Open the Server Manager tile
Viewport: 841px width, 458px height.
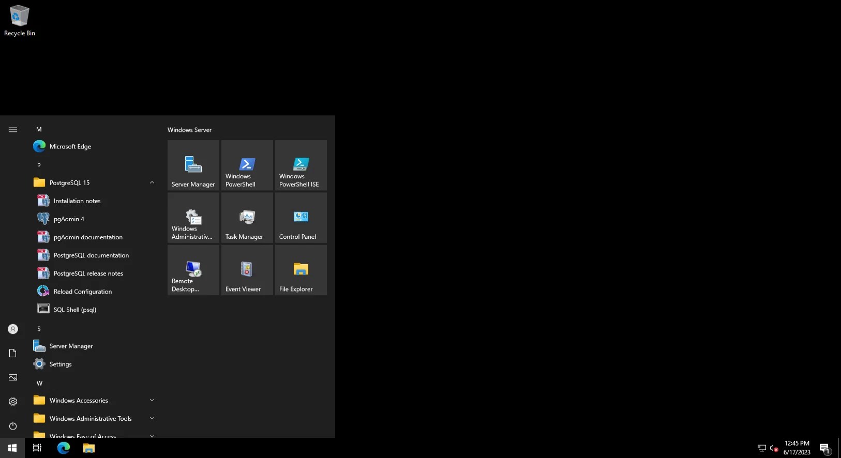[x=193, y=165]
